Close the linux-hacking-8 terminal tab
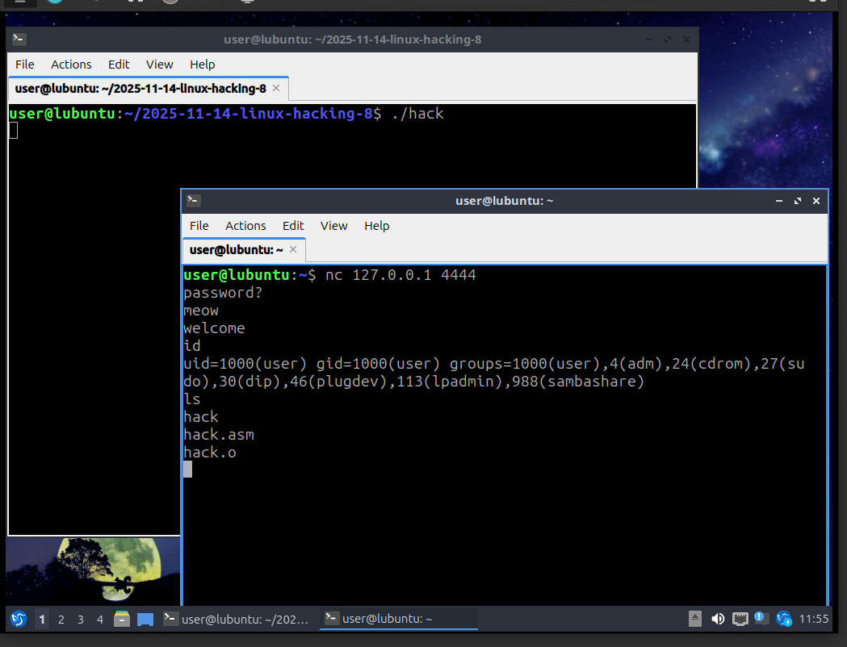The image size is (847, 647). (x=276, y=88)
